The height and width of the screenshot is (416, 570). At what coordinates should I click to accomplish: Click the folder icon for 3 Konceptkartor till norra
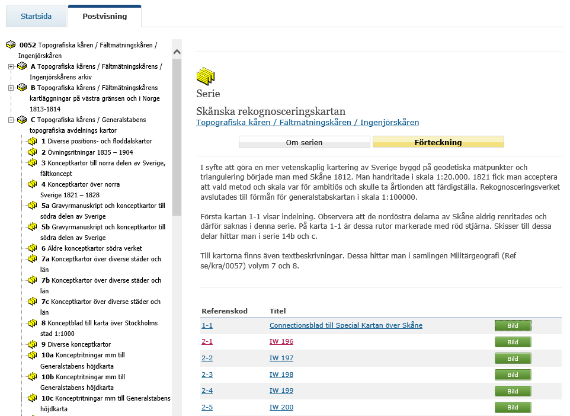pyautogui.click(x=33, y=162)
